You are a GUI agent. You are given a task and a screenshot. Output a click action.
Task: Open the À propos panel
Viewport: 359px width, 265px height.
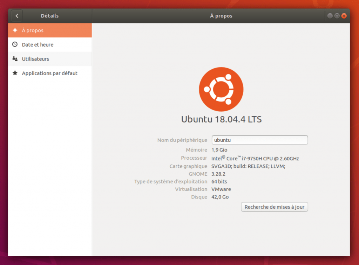(50, 30)
